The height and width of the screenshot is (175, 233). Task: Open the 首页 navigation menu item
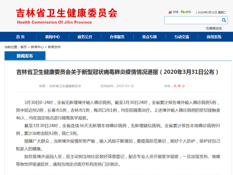[x=20, y=37]
